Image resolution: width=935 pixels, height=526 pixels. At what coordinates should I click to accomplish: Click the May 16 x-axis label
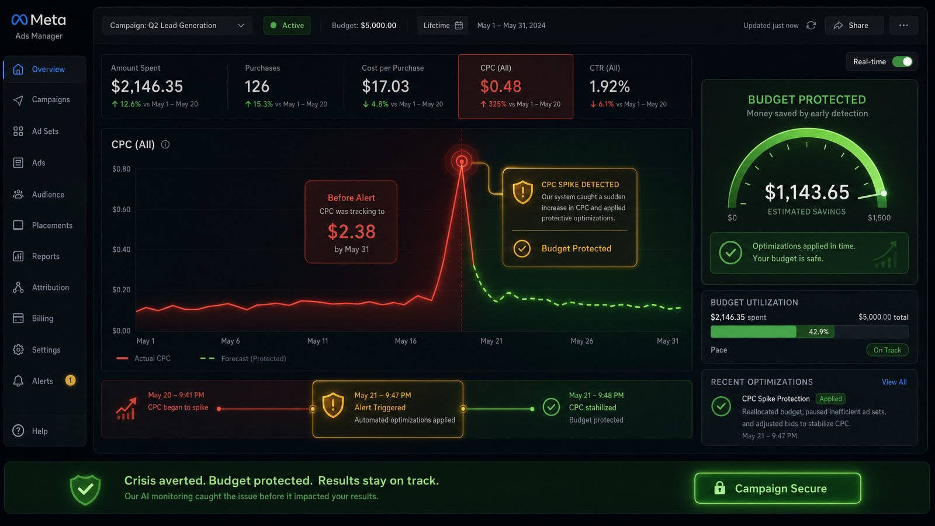click(406, 341)
